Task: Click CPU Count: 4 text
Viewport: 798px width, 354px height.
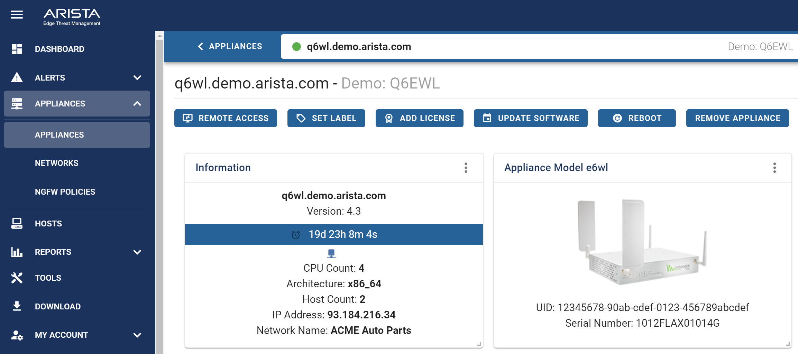Action: (x=334, y=268)
